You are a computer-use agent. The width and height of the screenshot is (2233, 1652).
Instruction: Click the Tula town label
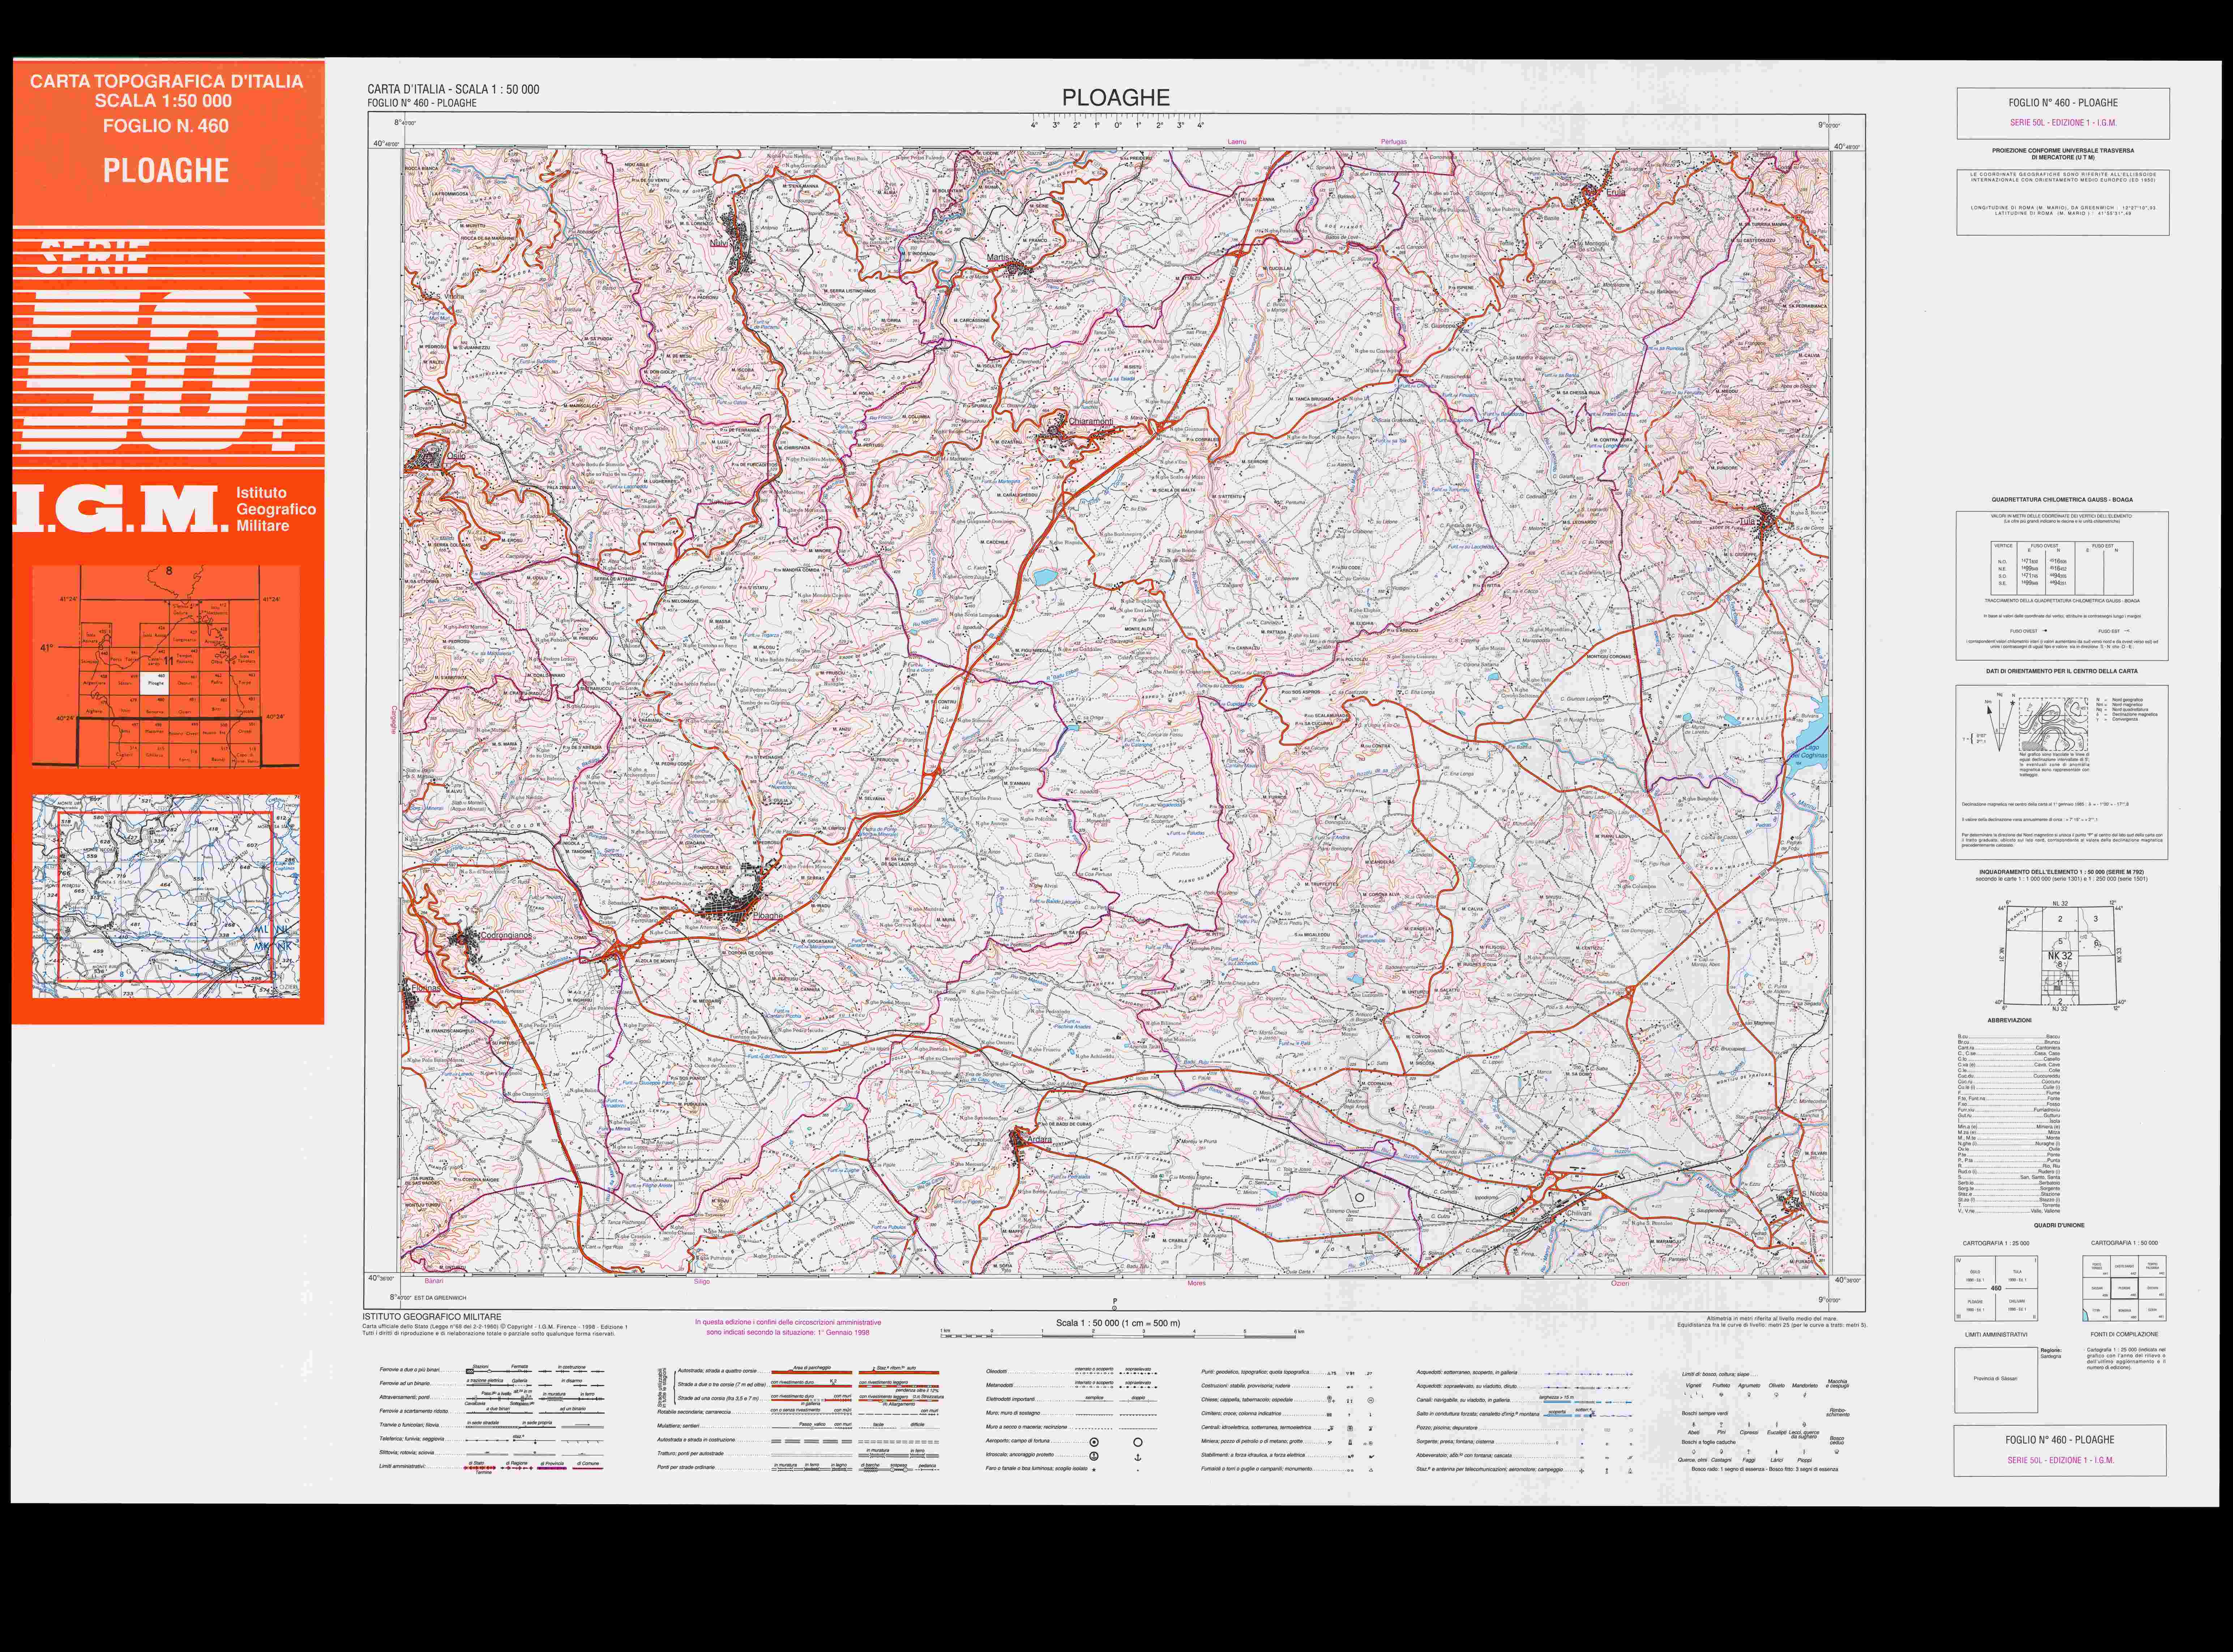pyautogui.click(x=1748, y=522)
